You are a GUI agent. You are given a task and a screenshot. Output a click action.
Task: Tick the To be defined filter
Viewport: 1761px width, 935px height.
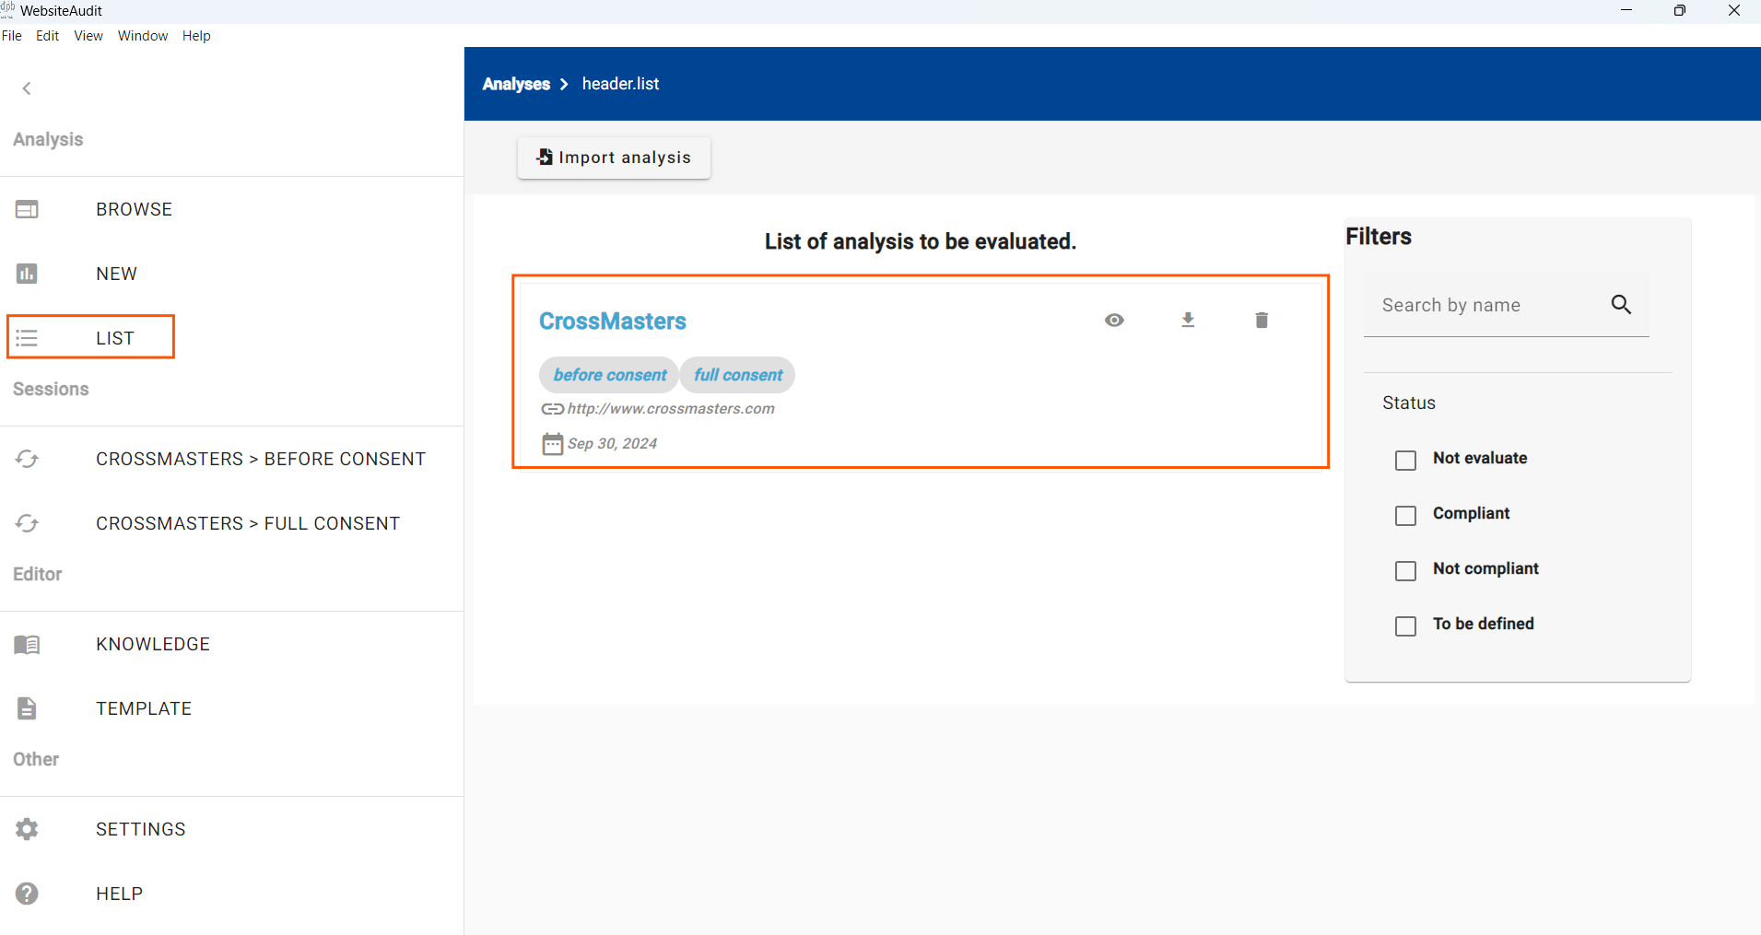[x=1405, y=625]
